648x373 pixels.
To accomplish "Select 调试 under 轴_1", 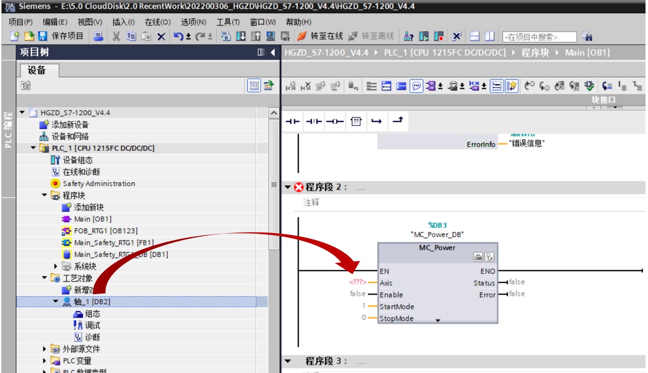I will coord(86,325).
